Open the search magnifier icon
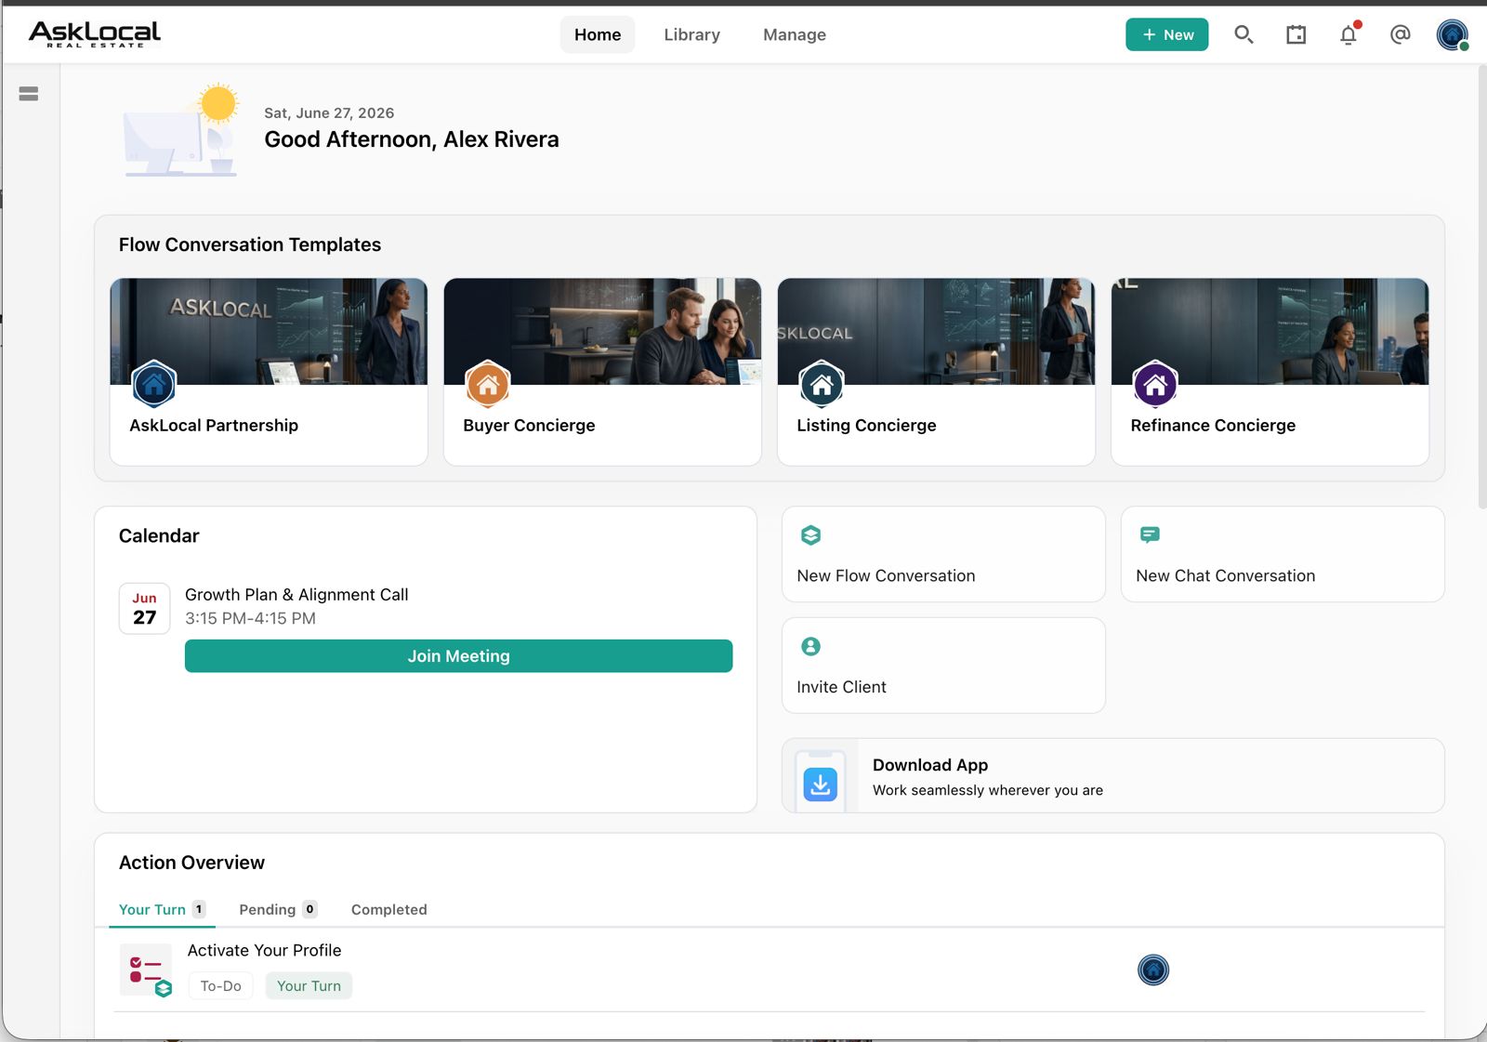1487x1042 pixels. pos(1244,34)
